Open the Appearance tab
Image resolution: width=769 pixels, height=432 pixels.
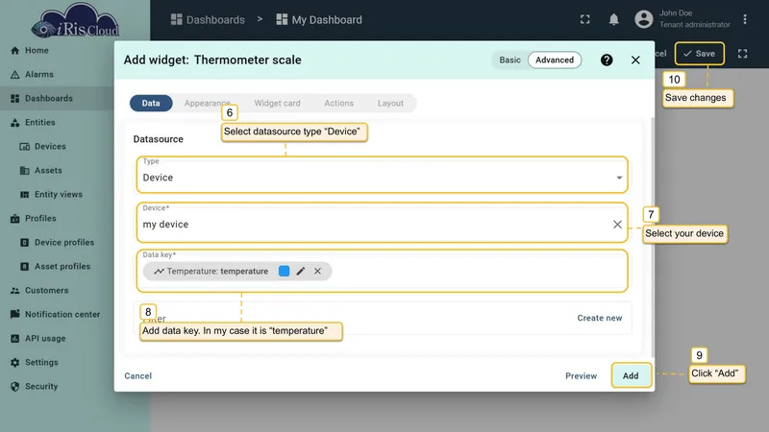click(207, 103)
